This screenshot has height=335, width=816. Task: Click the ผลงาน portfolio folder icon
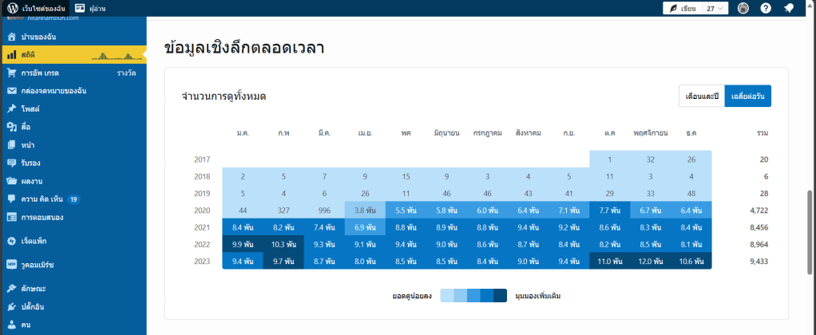pos(12,180)
